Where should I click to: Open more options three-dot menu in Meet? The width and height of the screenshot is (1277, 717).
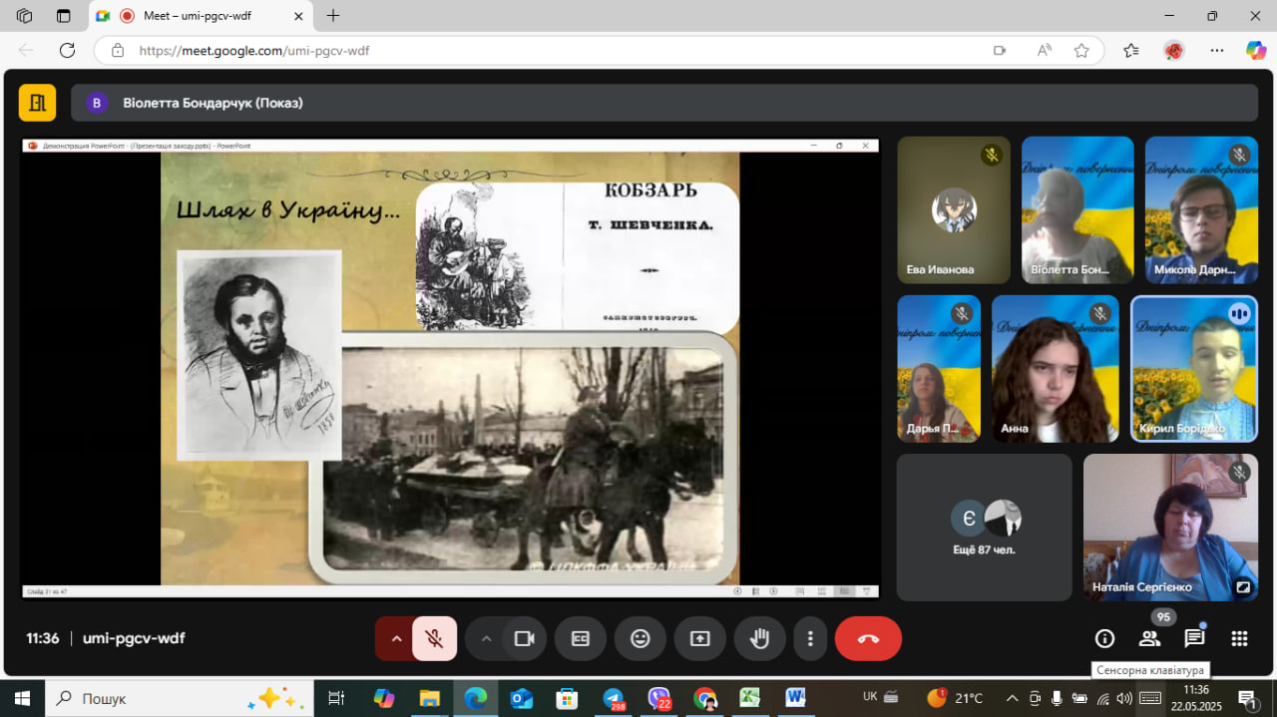click(810, 638)
